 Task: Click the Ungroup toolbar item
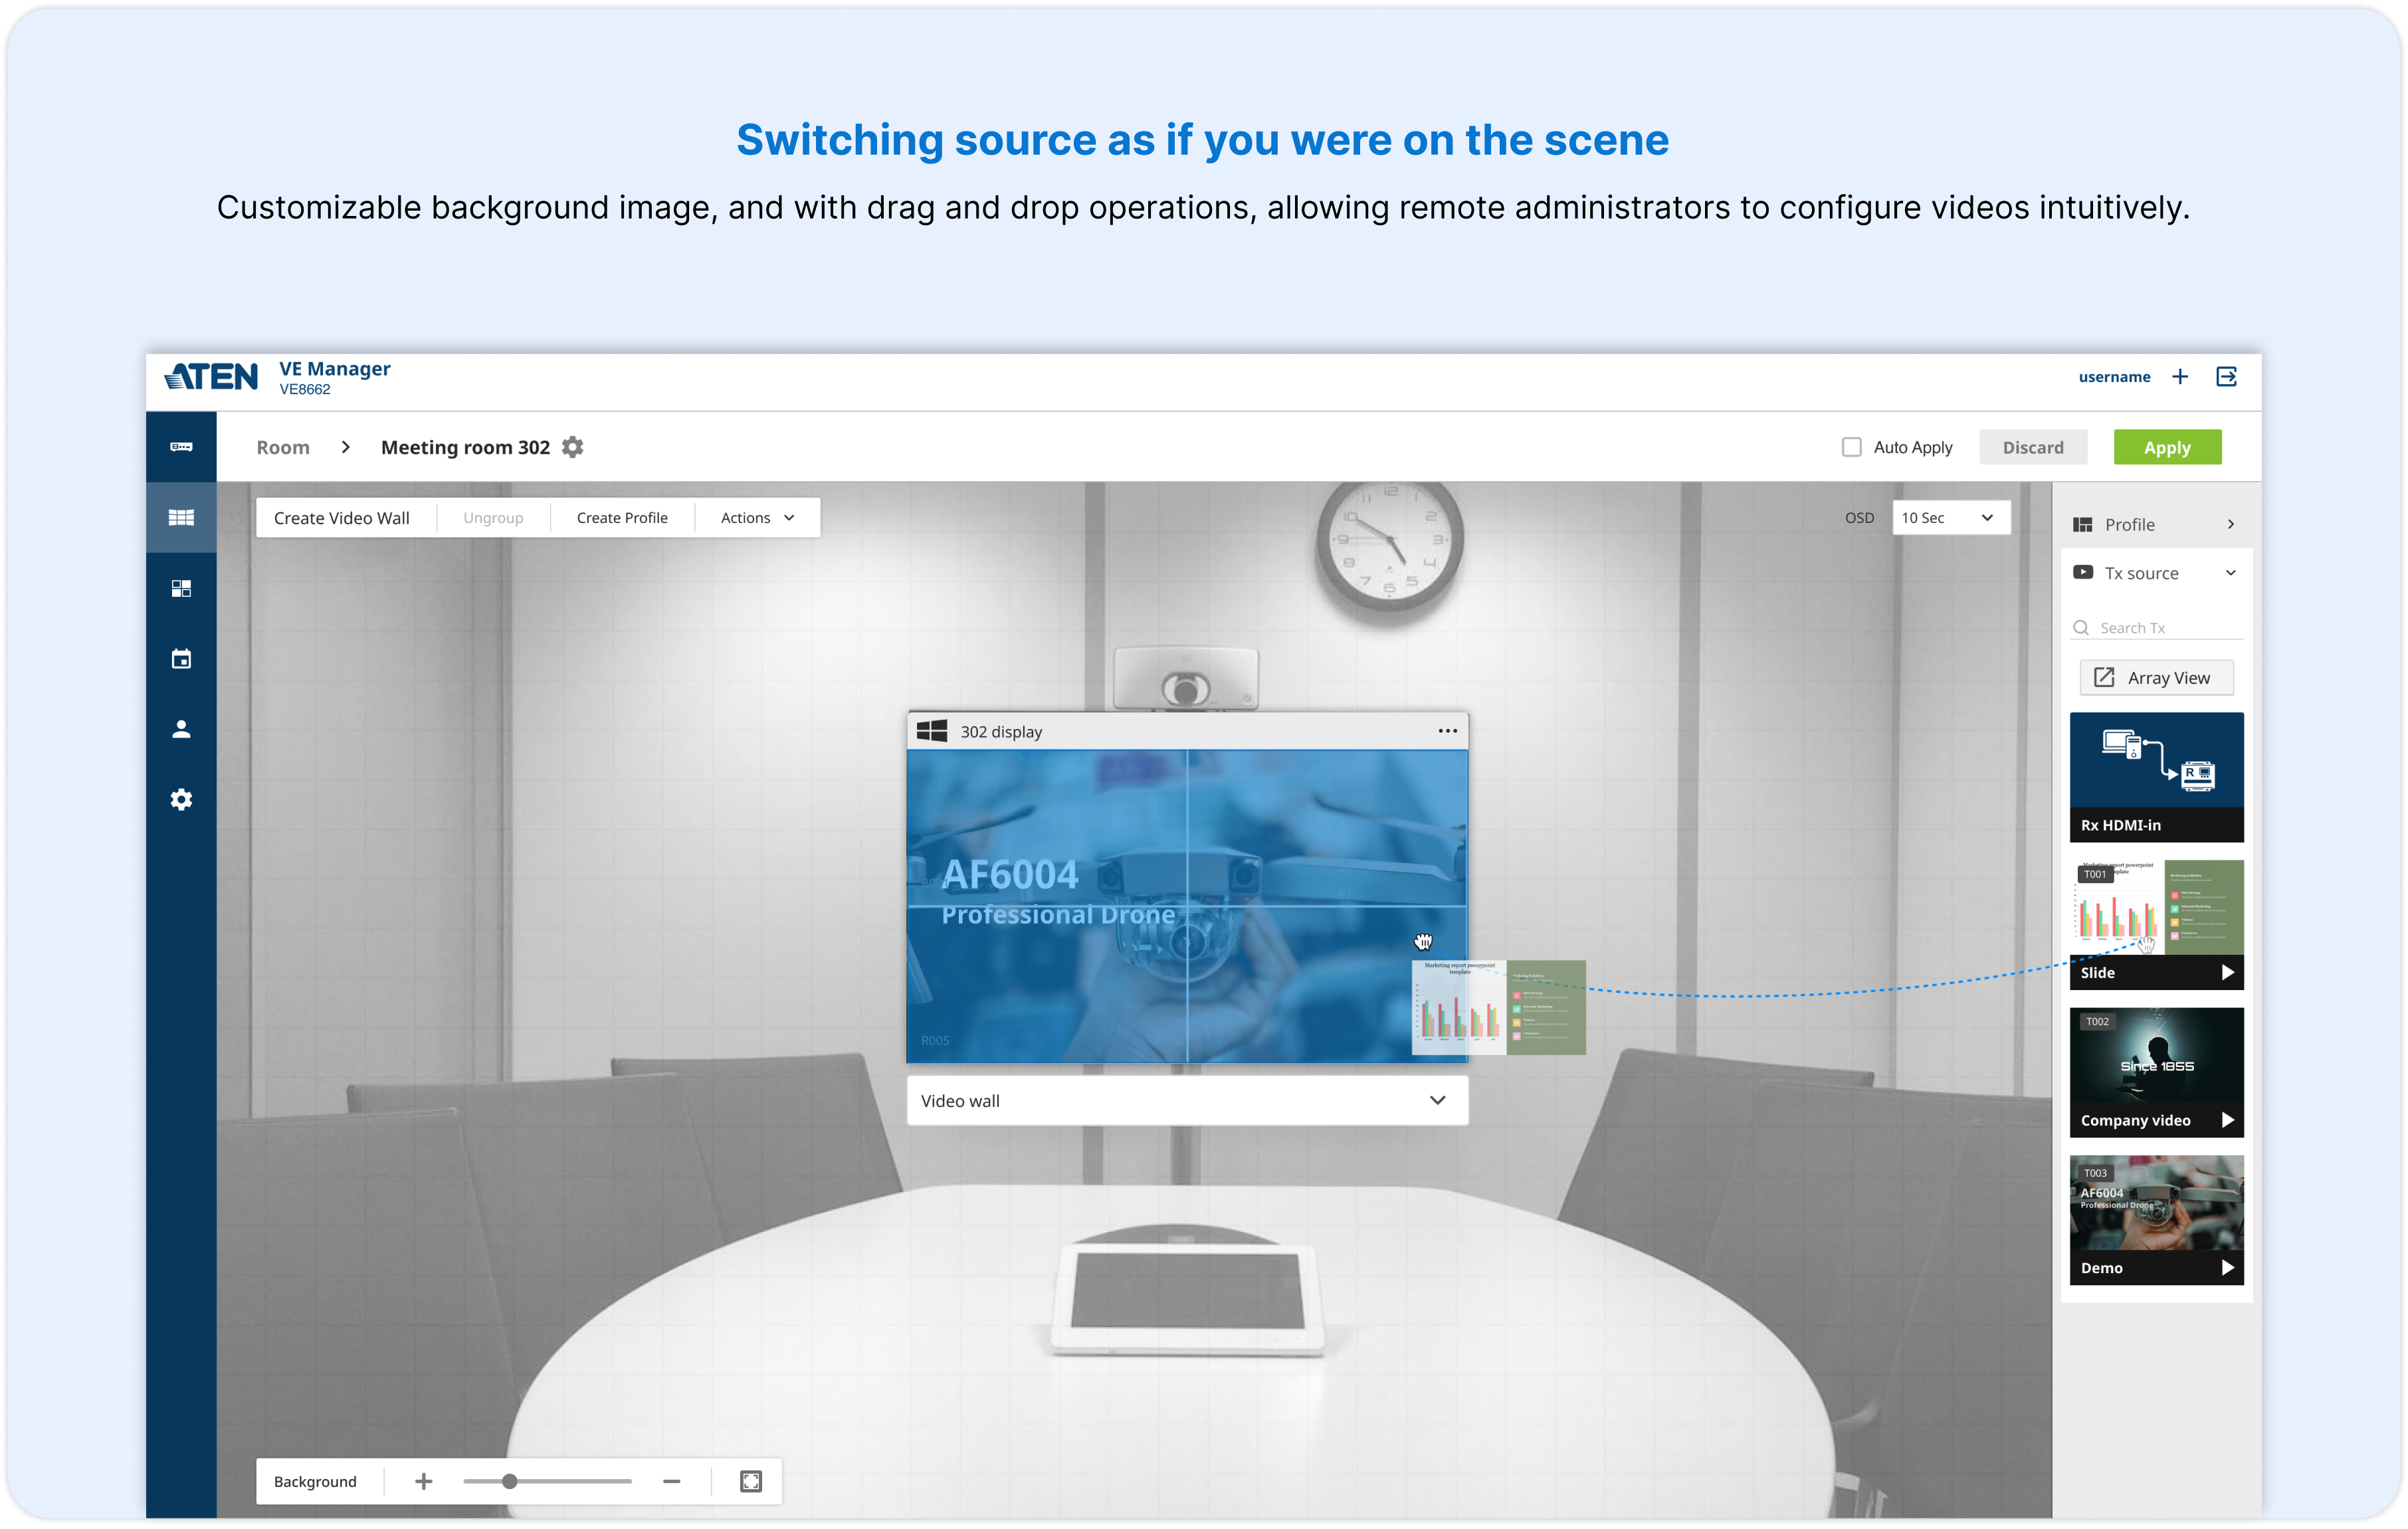[493, 517]
